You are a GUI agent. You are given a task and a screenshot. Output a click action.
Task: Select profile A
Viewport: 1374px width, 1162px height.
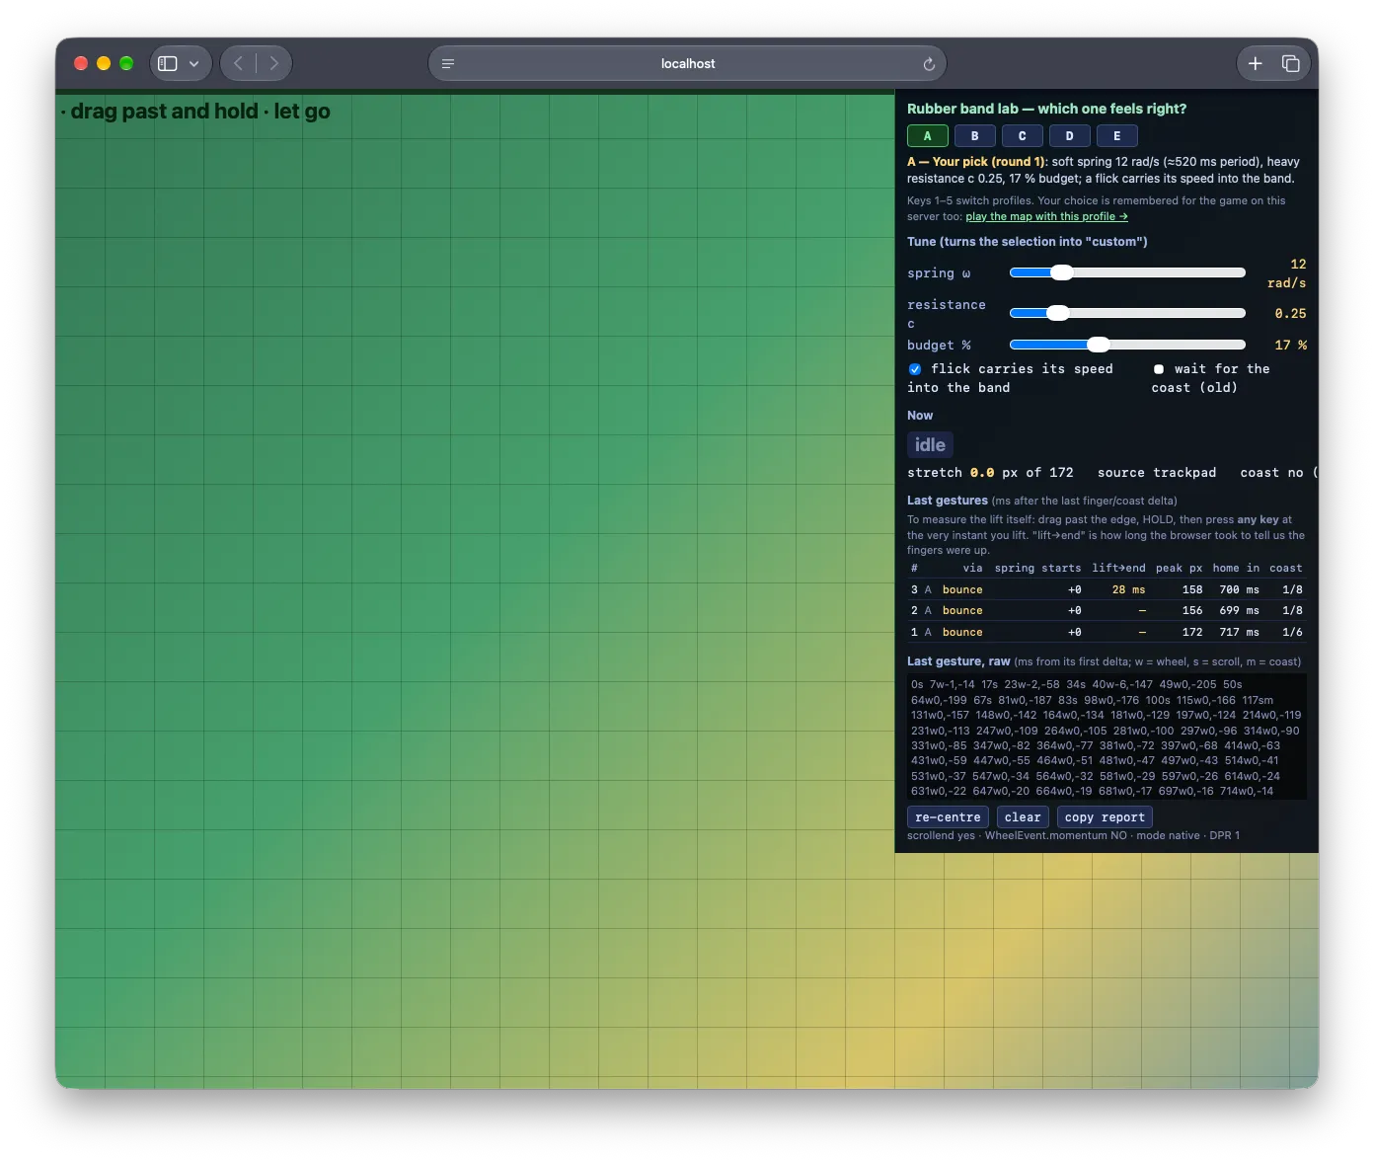tap(928, 136)
